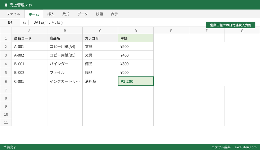This screenshot has width=260, height=150.
Task: Select column D header
Action: pyautogui.click(x=136, y=31)
